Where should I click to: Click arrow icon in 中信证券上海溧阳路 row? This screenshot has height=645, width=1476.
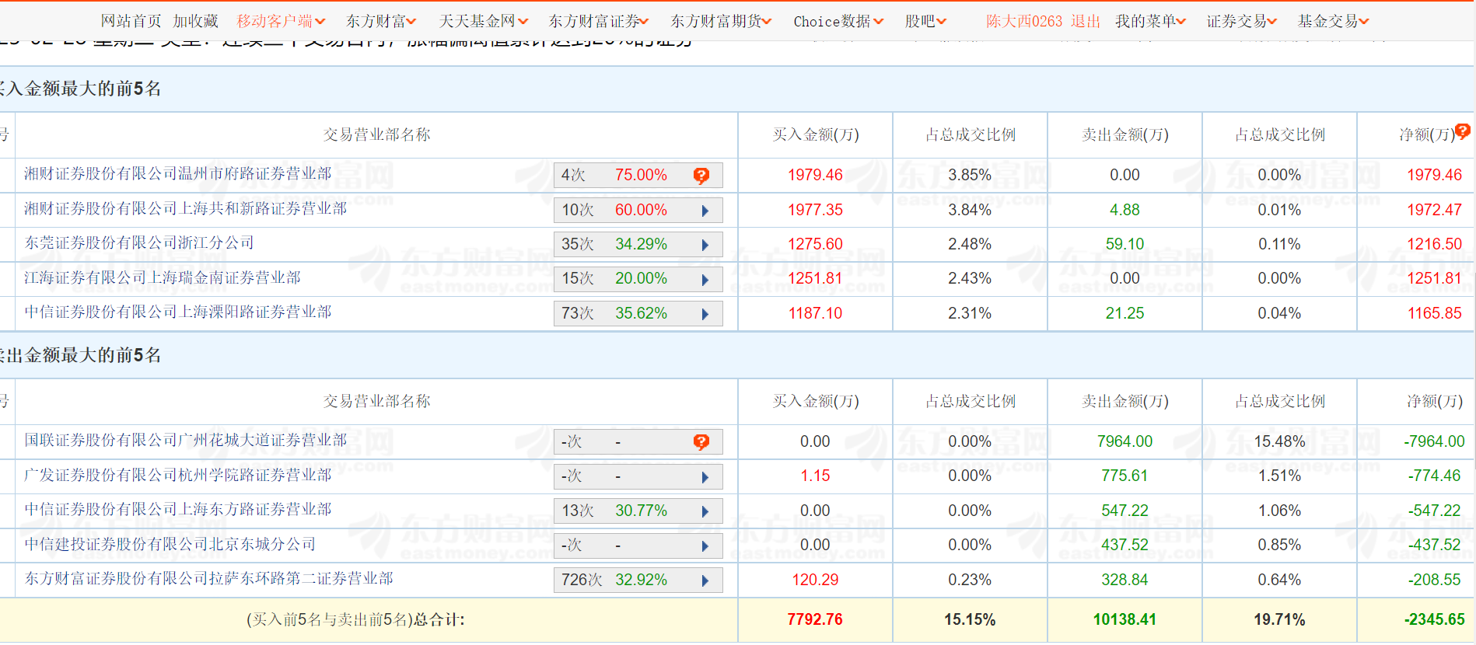coord(705,314)
